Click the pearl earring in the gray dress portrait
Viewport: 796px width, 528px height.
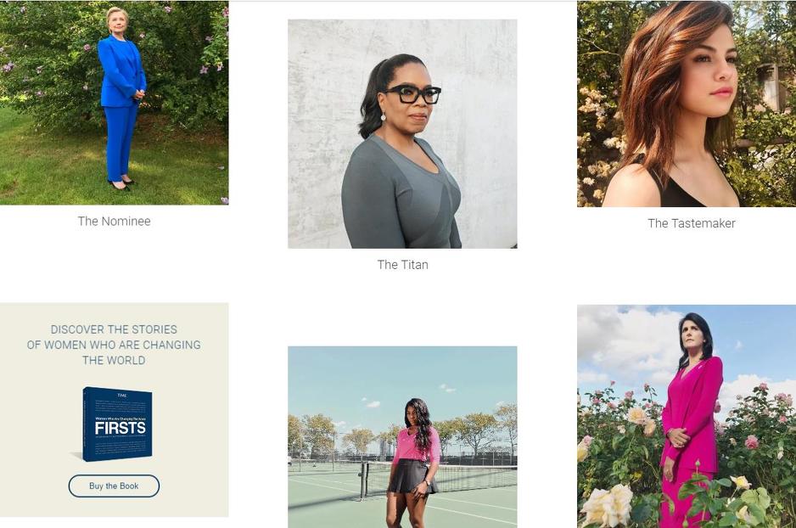coord(384,117)
